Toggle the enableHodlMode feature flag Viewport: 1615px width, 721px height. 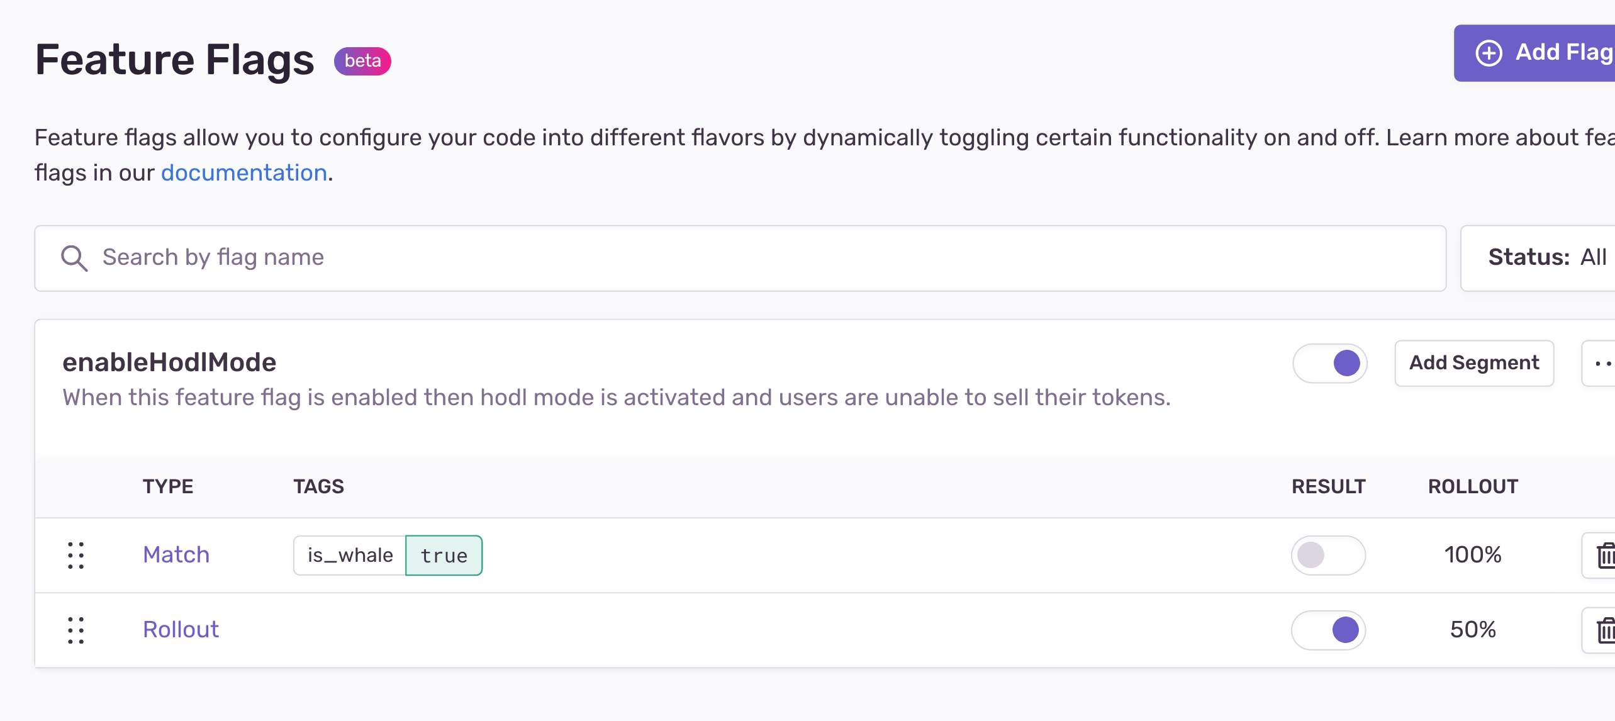coord(1331,362)
